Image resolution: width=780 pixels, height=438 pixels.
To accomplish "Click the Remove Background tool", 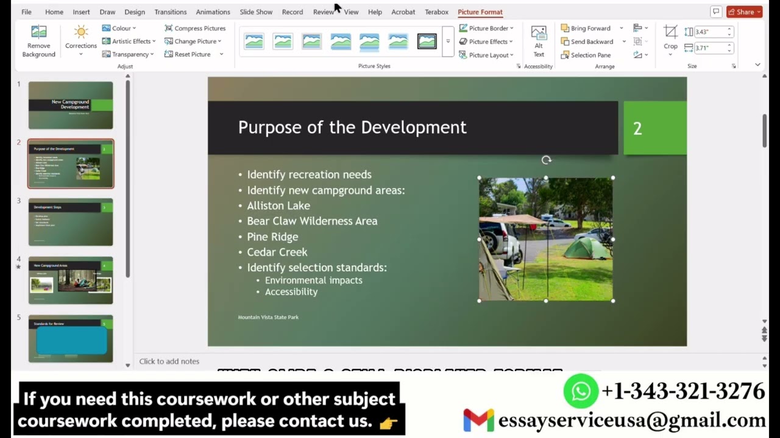I will [38, 41].
